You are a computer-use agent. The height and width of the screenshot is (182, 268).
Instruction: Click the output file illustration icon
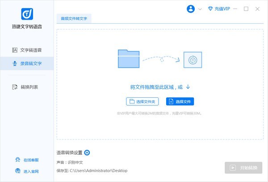click(x=193, y=59)
